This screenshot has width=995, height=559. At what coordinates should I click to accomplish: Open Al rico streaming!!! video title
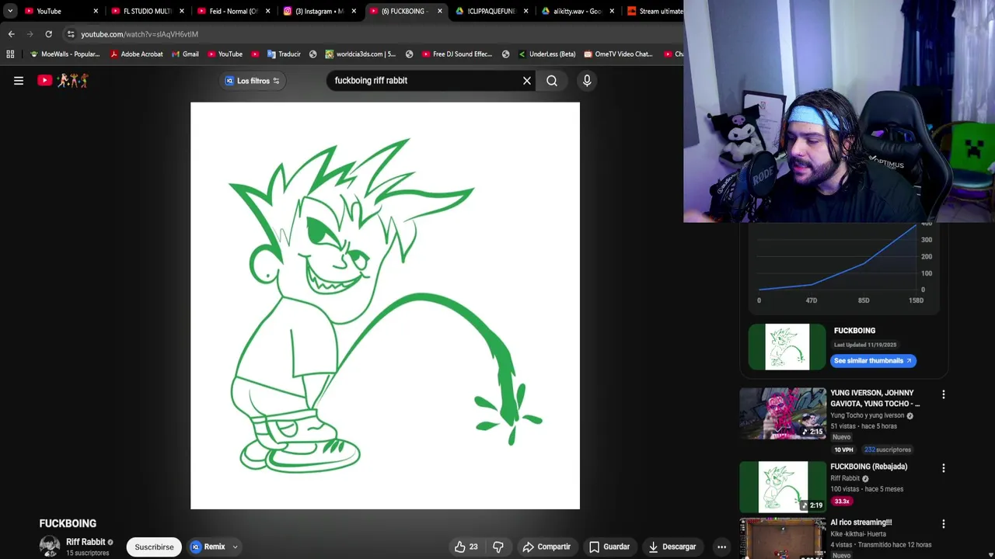click(x=861, y=523)
